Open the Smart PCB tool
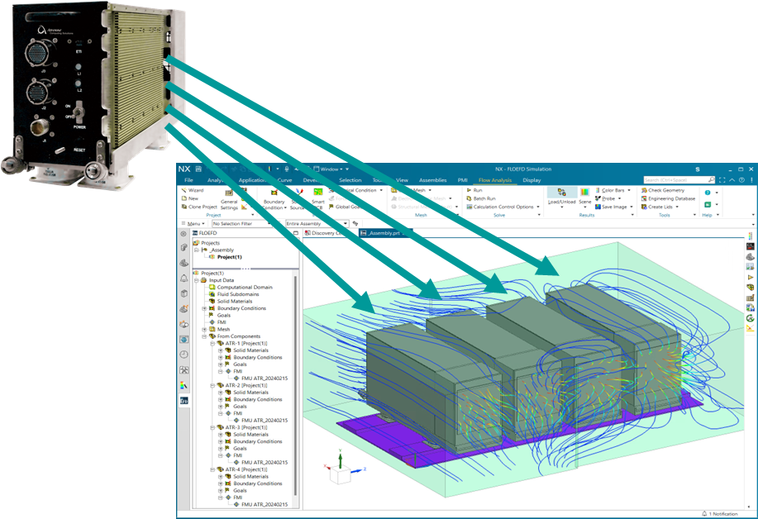The image size is (758, 519). coord(317,199)
